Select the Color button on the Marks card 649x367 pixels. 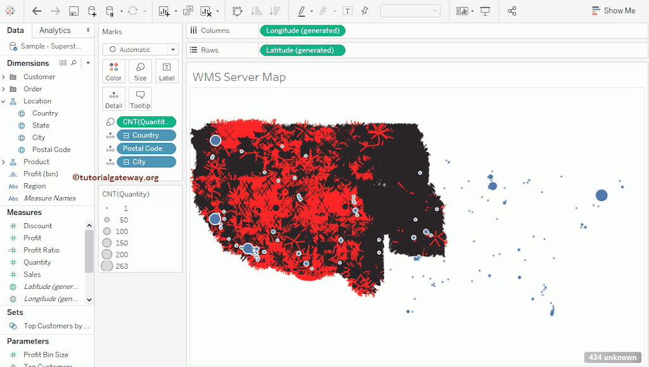click(x=113, y=71)
